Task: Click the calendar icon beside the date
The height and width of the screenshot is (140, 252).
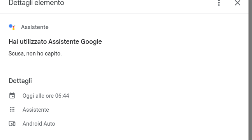Action: point(12,96)
